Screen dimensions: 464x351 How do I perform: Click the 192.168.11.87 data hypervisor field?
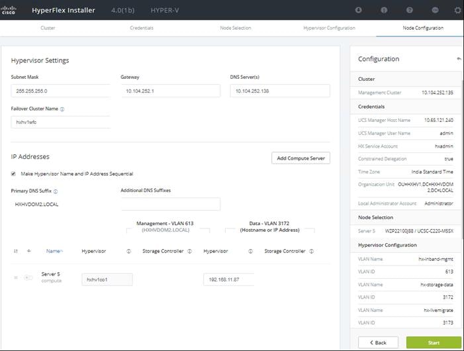click(229, 279)
